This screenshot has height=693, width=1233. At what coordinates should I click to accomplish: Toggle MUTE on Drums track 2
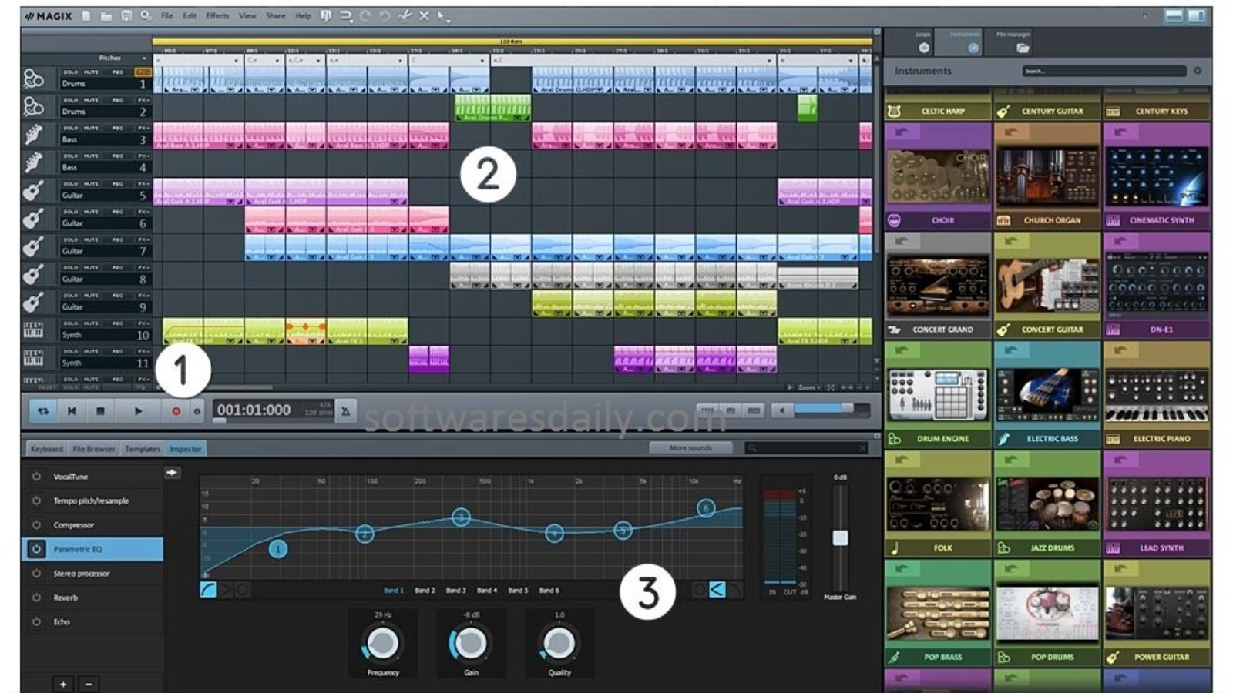point(91,100)
